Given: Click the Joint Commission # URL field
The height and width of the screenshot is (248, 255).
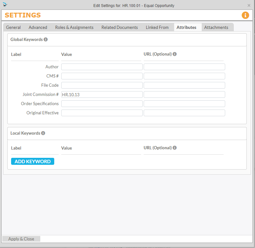Looking at the screenshot, I should coord(184,95).
